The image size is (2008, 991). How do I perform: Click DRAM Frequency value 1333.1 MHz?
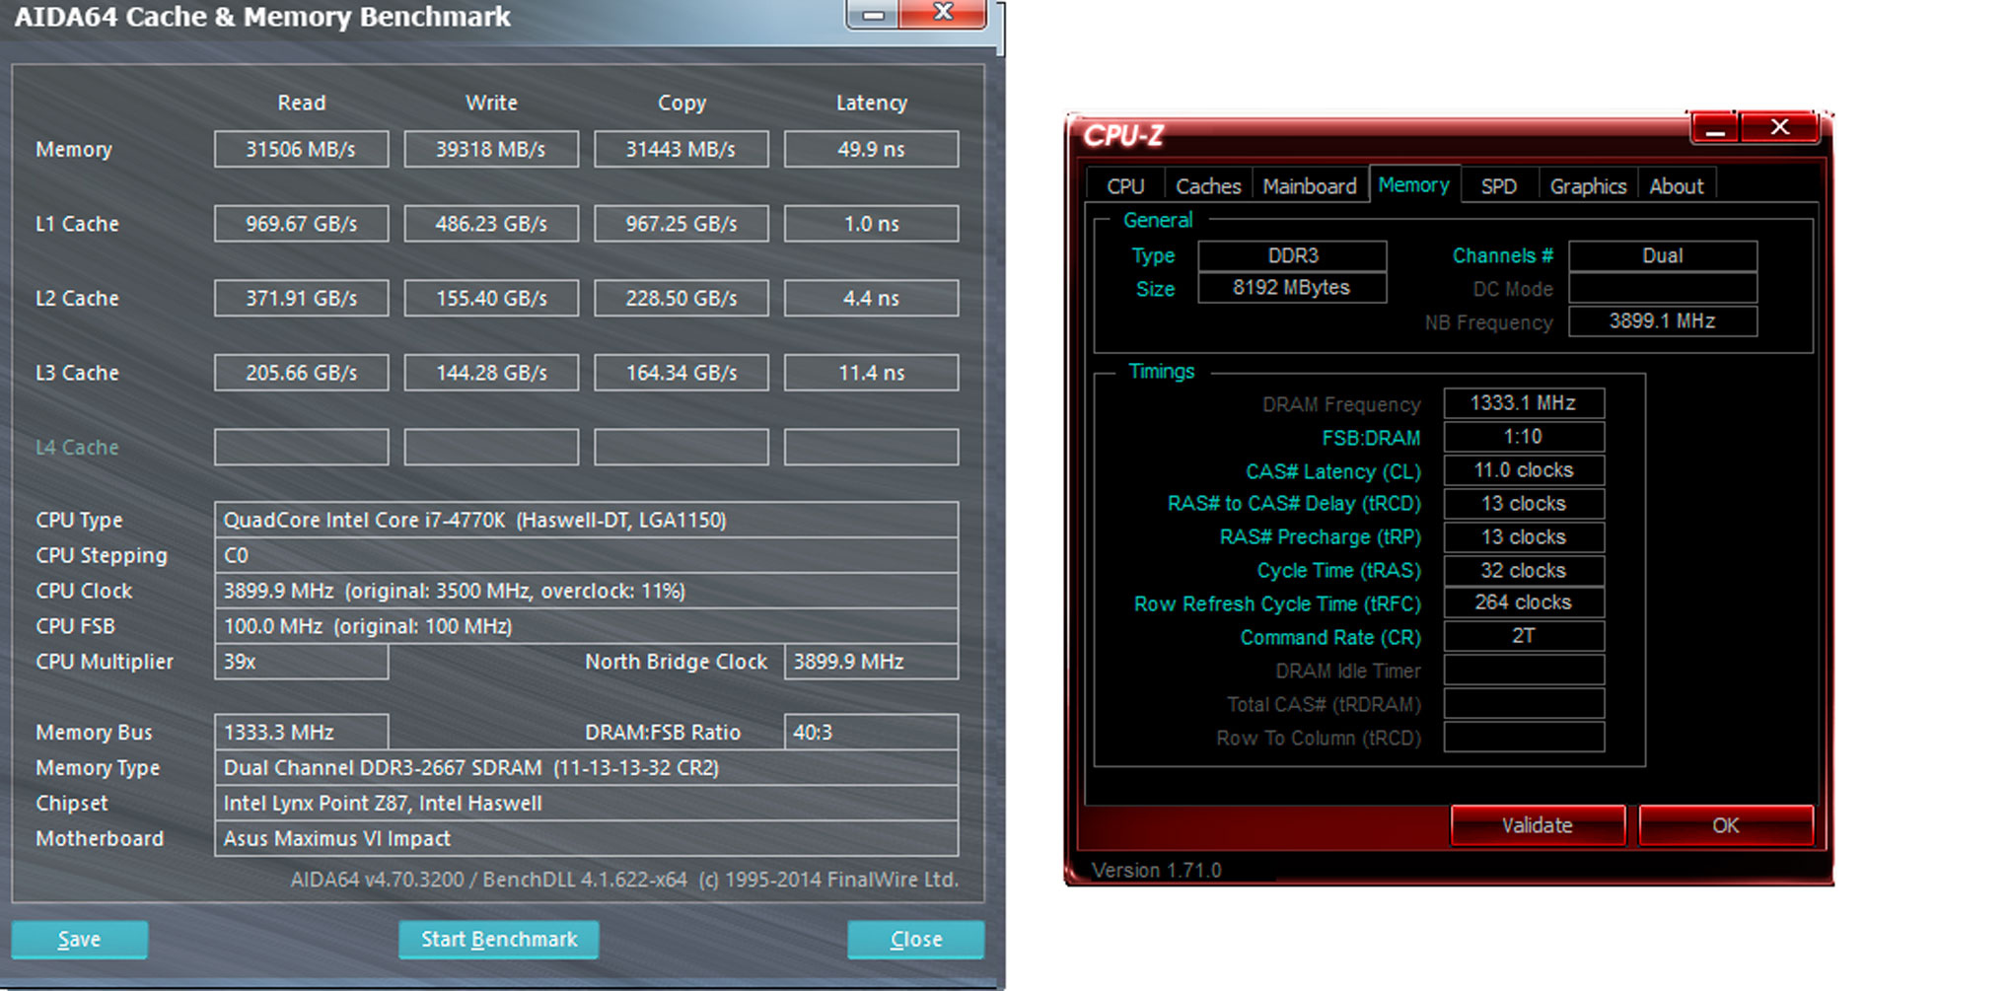pyautogui.click(x=1524, y=403)
